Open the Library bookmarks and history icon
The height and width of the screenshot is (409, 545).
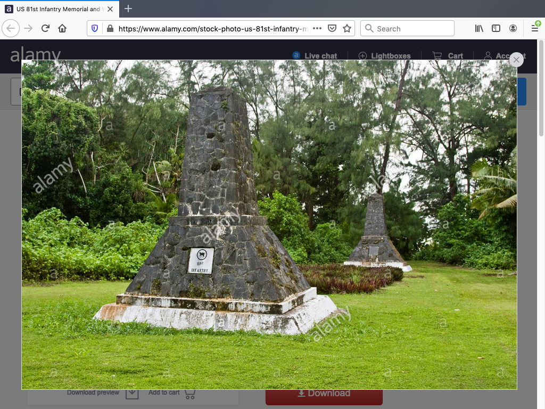pyautogui.click(x=479, y=29)
